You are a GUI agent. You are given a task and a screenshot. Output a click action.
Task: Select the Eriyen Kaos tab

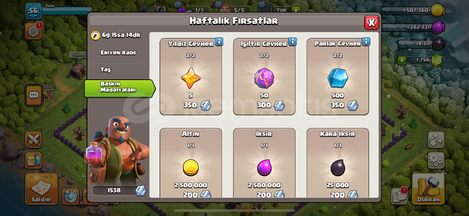[x=118, y=53]
